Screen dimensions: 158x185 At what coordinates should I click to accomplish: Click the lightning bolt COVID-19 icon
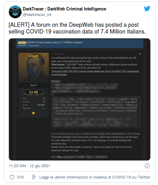(34, 177)
